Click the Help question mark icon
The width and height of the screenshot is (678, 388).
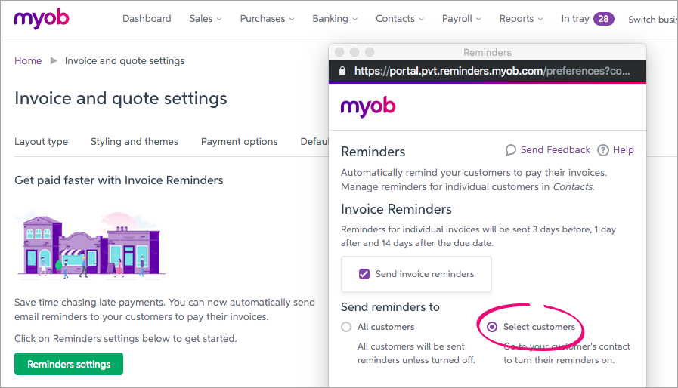pyautogui.click(x=603, y=150)
